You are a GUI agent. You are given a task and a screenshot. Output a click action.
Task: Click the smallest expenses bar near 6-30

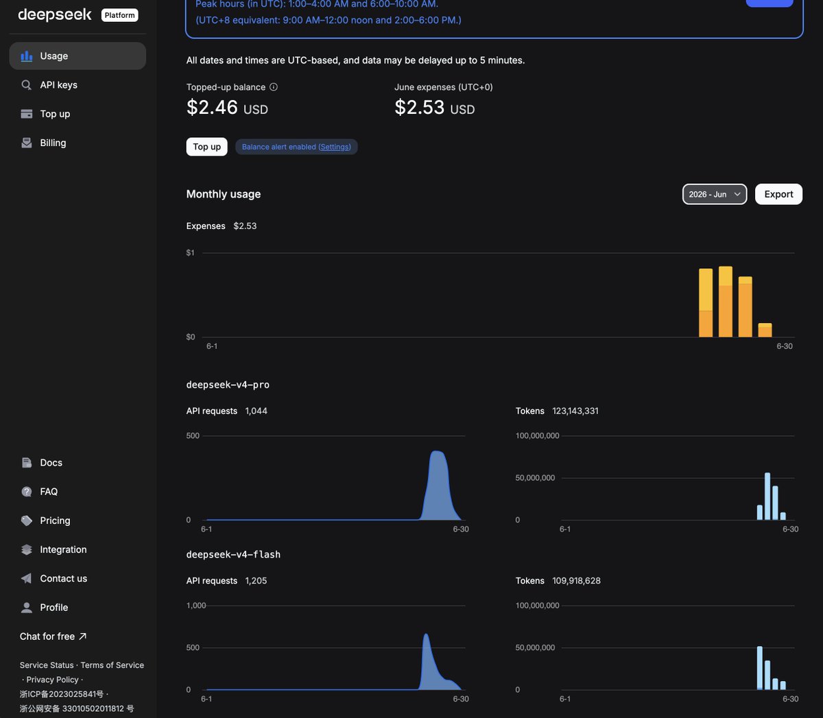[x=765, y=331]
